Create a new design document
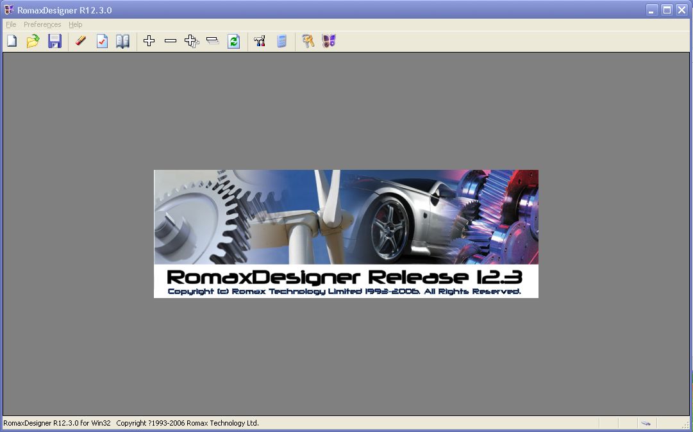This screenshot has width=693, height=432. (12, 42)
